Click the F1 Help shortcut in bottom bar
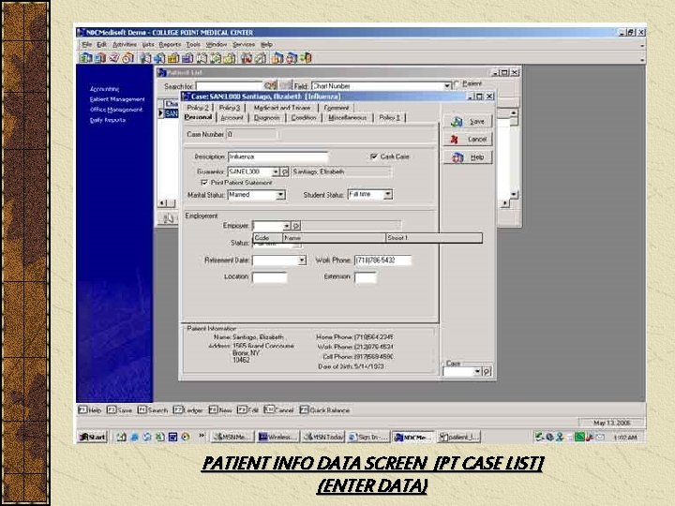This screenshot has height=506, width=675. (x=90, y=410)
